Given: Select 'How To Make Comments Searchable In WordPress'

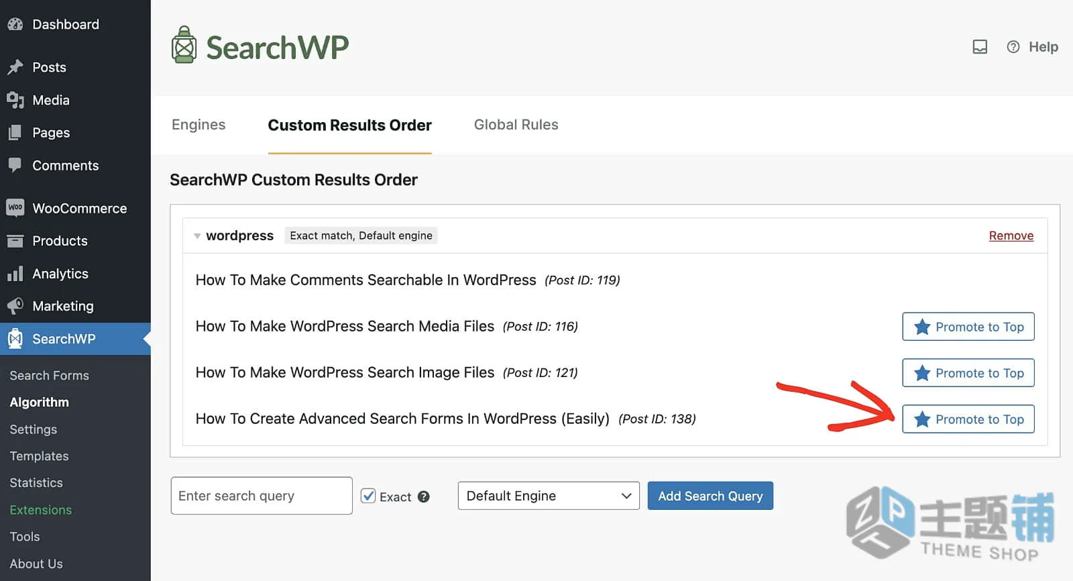Looking at the screenshot, I should [x=366, y=280].
